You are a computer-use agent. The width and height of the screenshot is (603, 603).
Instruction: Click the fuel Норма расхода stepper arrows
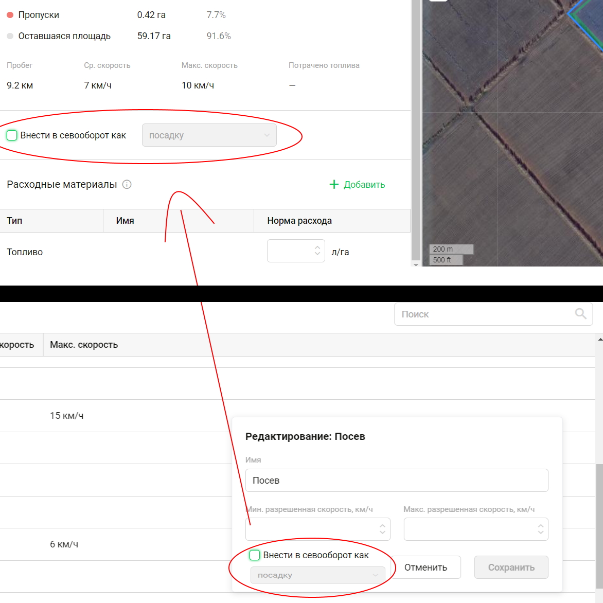[317, 251]
